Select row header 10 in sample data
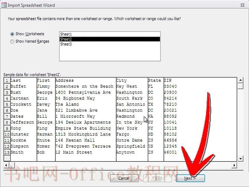 tap(7, 134)
